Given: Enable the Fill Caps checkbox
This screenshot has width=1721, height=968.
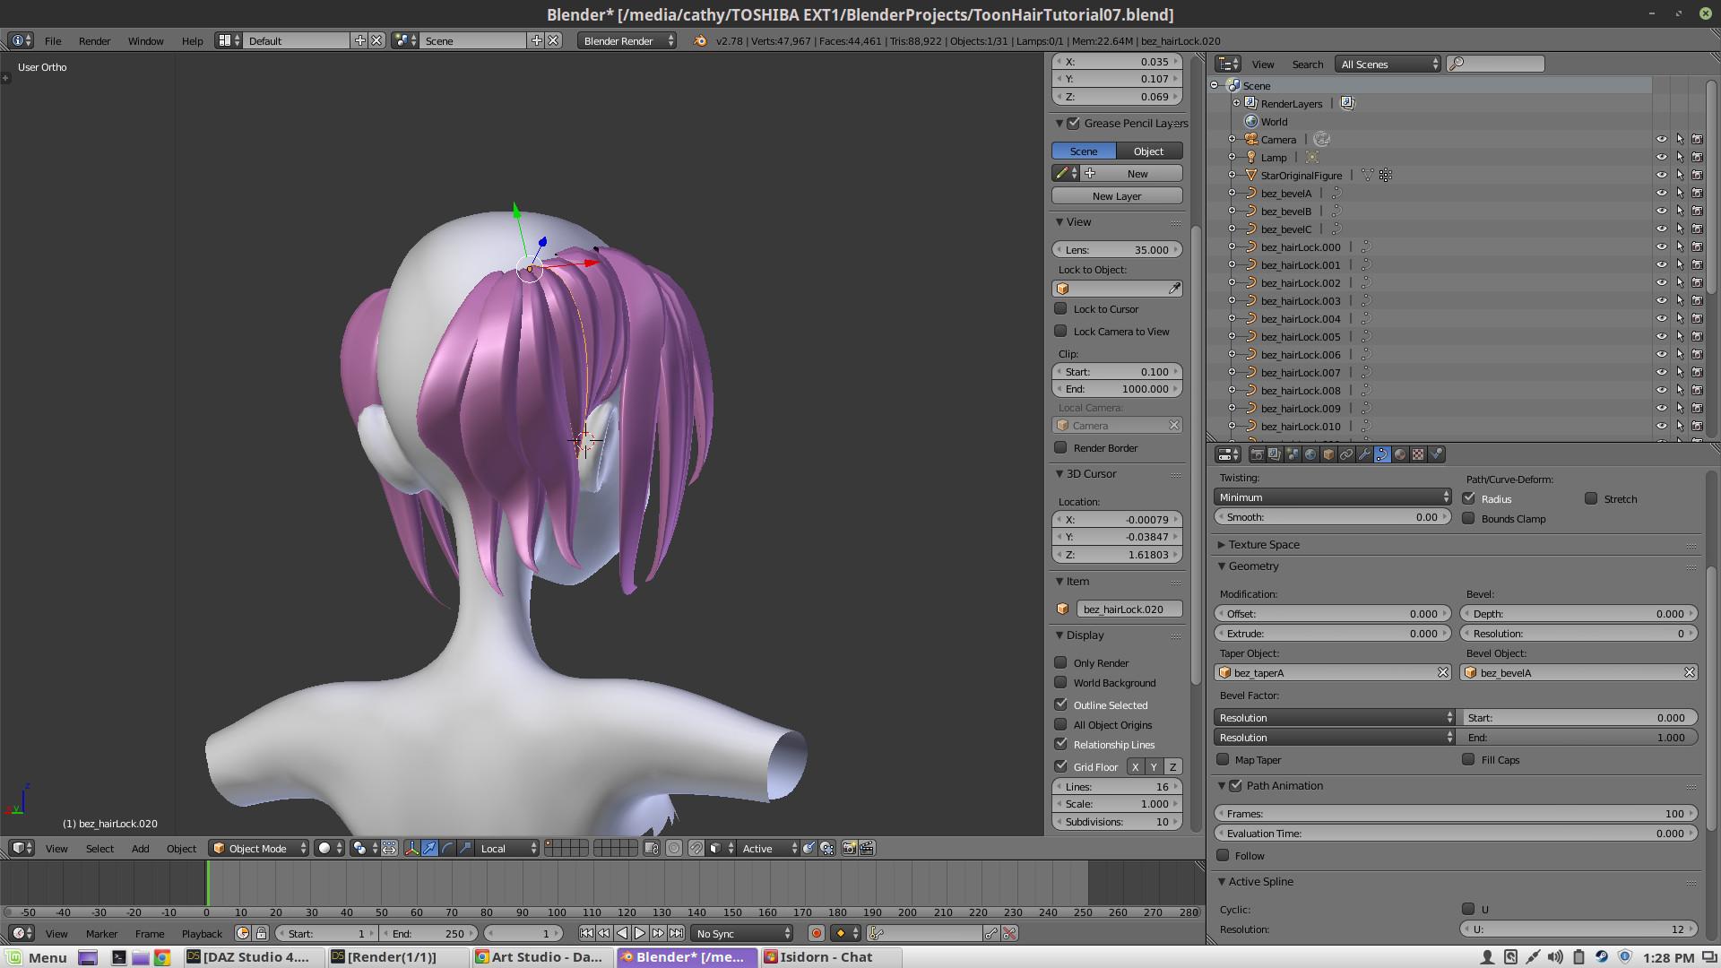Looking at the screenshot, I should coord(1468,759).
